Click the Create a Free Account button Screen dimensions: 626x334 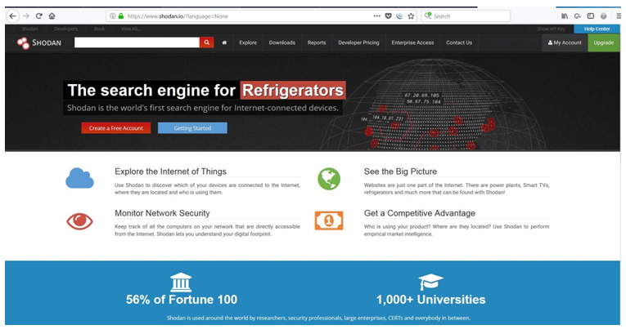pos(115,128)
